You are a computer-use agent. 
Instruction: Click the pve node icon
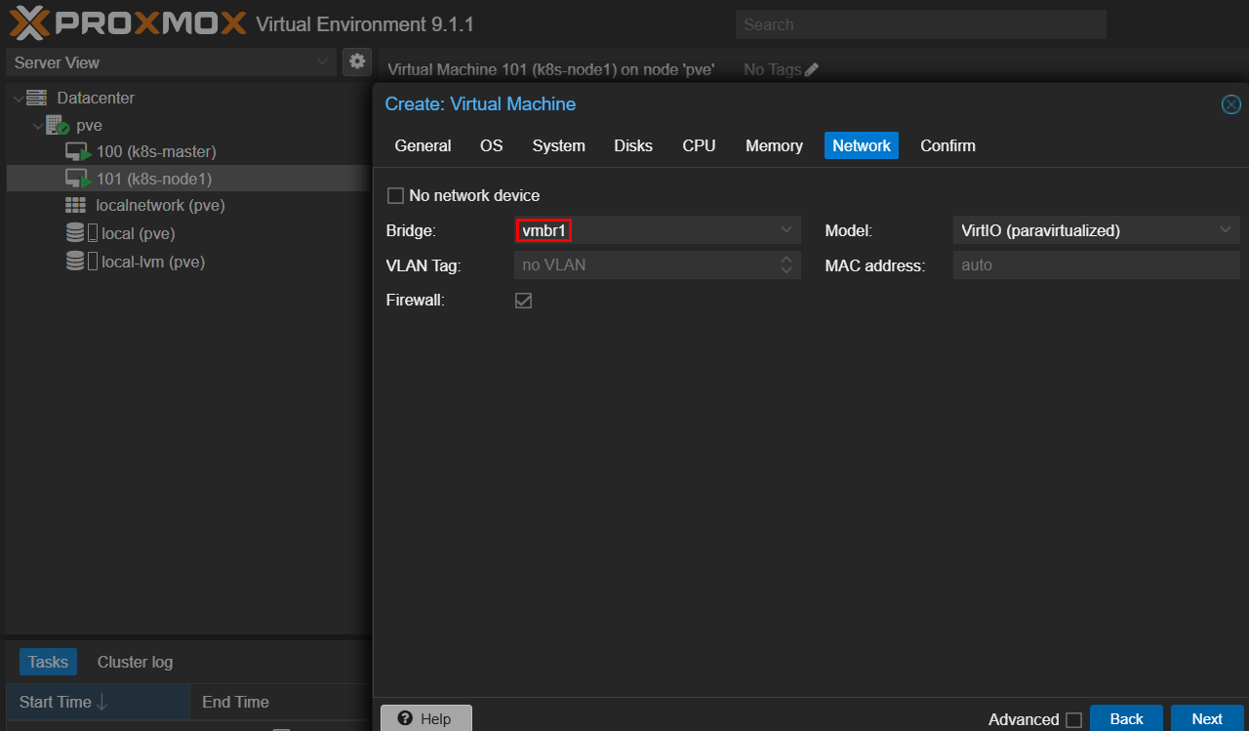pyautogui.click(x=58, y=125)
